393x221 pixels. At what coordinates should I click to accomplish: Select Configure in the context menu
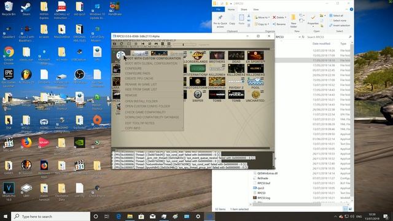point(133,68)
